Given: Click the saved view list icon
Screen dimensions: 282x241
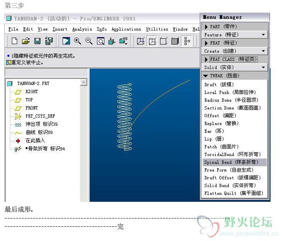Looking at the screenshot, I should tap(124, 41).
